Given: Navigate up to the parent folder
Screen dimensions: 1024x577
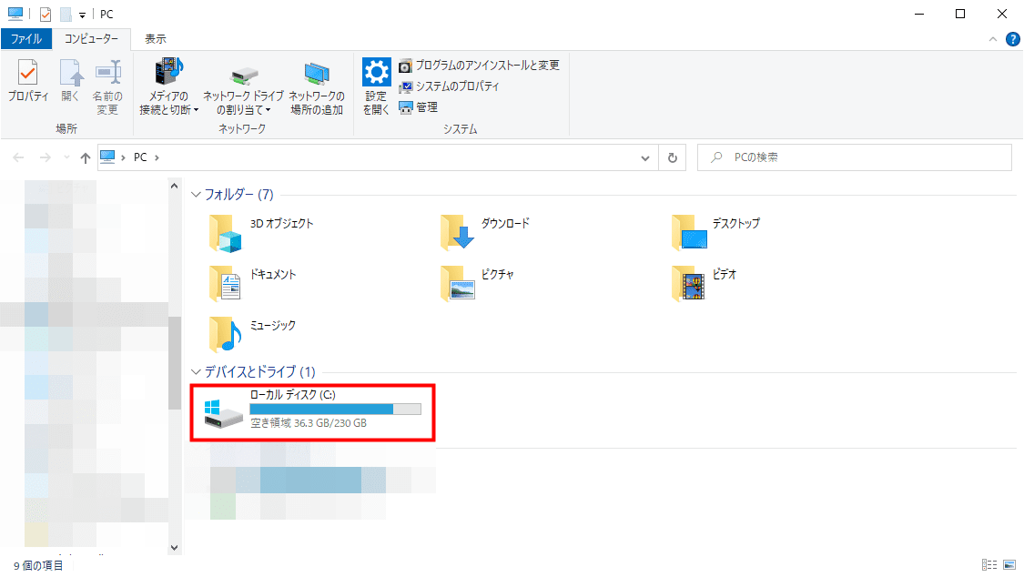Looking at the screenshot, I should click(x=85, y=157).
